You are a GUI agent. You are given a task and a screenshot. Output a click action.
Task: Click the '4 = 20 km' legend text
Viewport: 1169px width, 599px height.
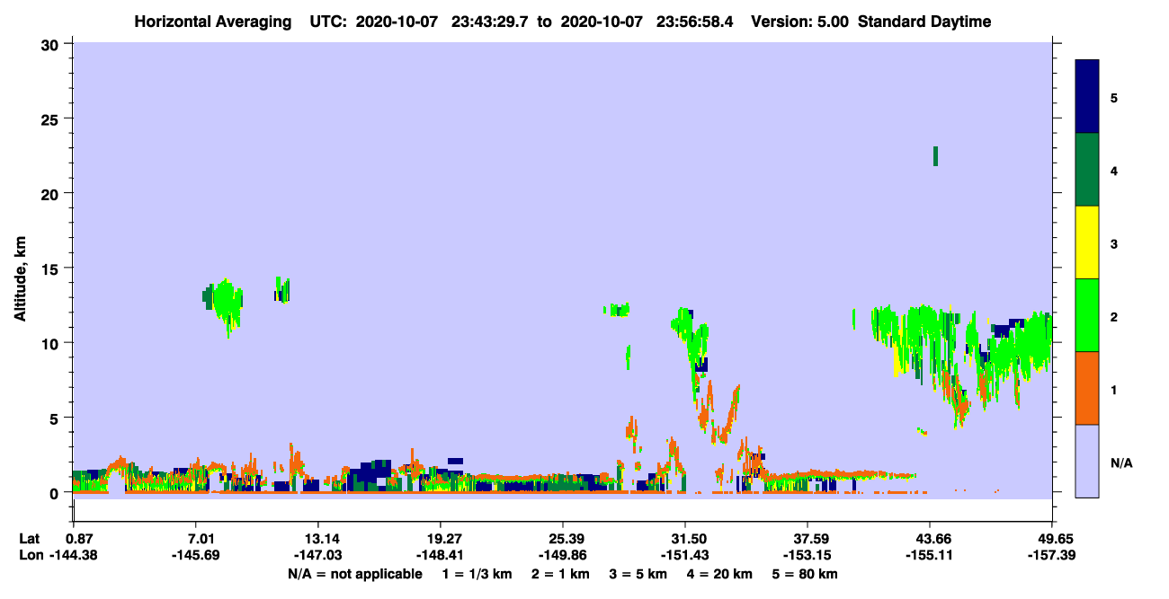tap(720, 574)
